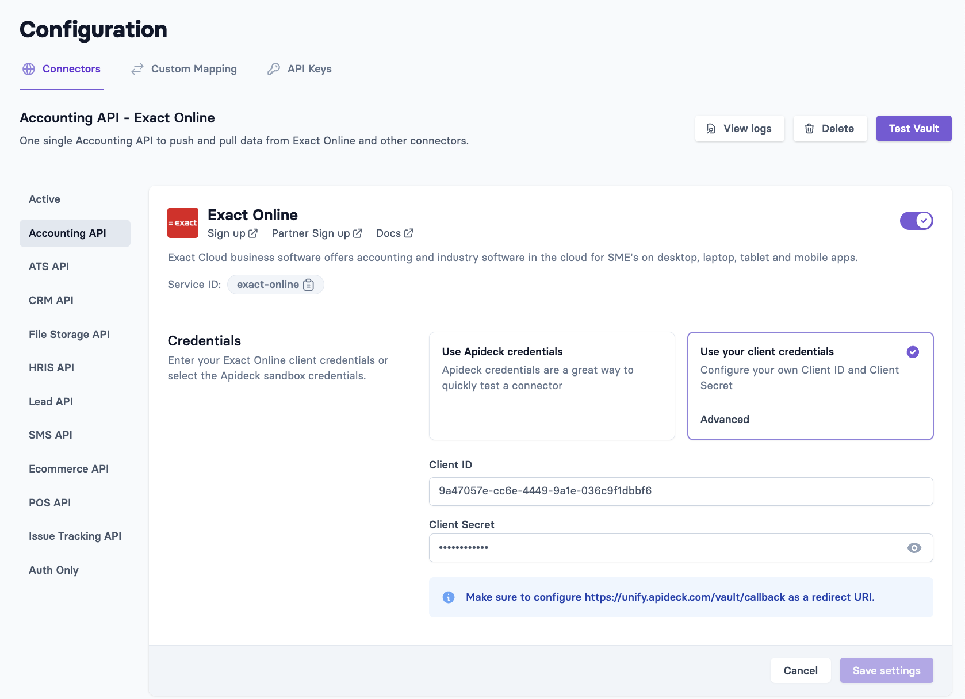
Task: Disable the Exact Online connector toggle
Action: (x=916, y=221)
